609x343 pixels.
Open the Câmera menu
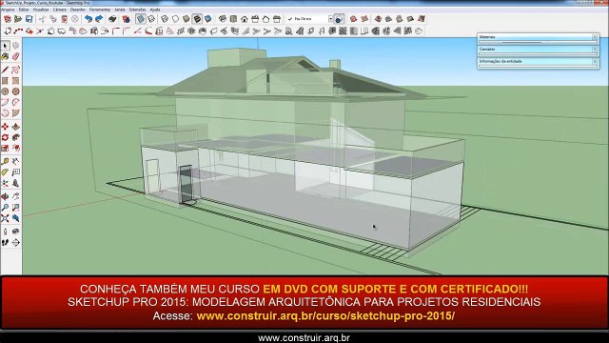(x=59, y=10)
